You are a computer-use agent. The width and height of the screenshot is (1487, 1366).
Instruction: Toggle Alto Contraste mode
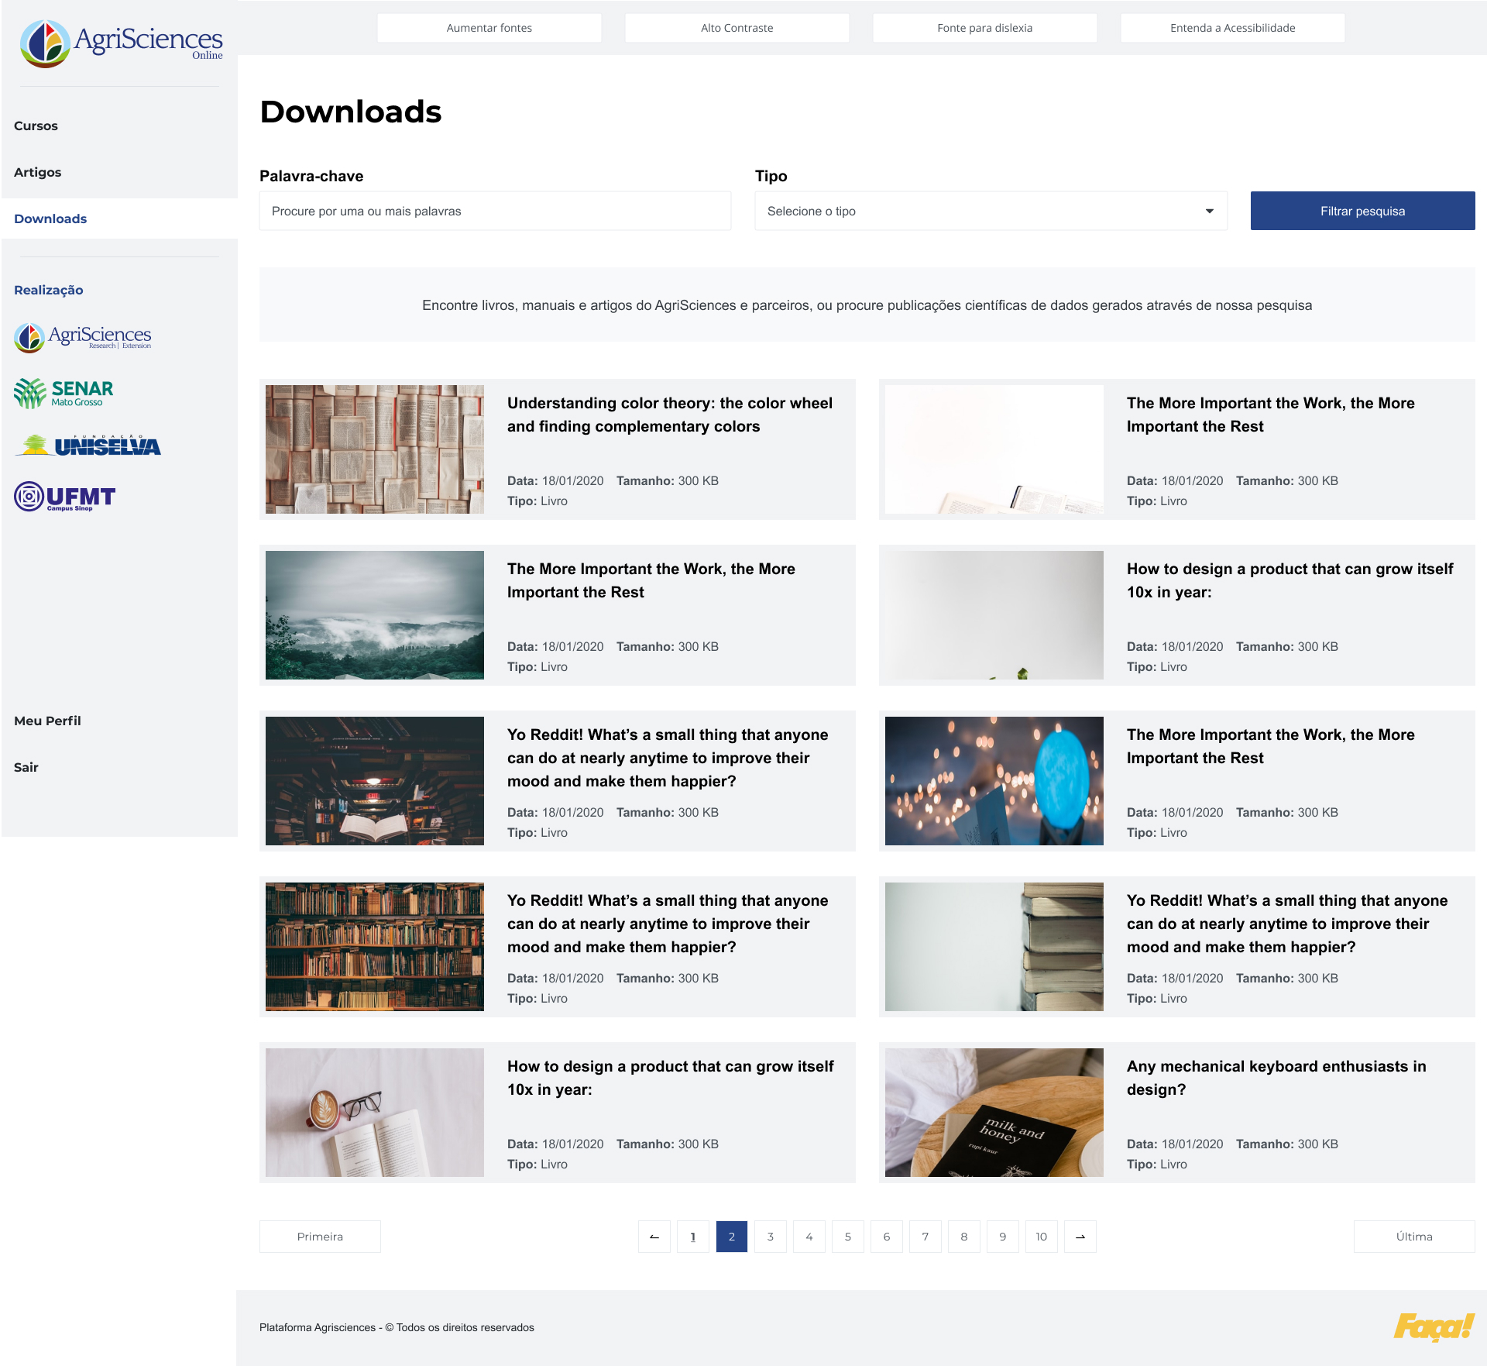[737, 28]
